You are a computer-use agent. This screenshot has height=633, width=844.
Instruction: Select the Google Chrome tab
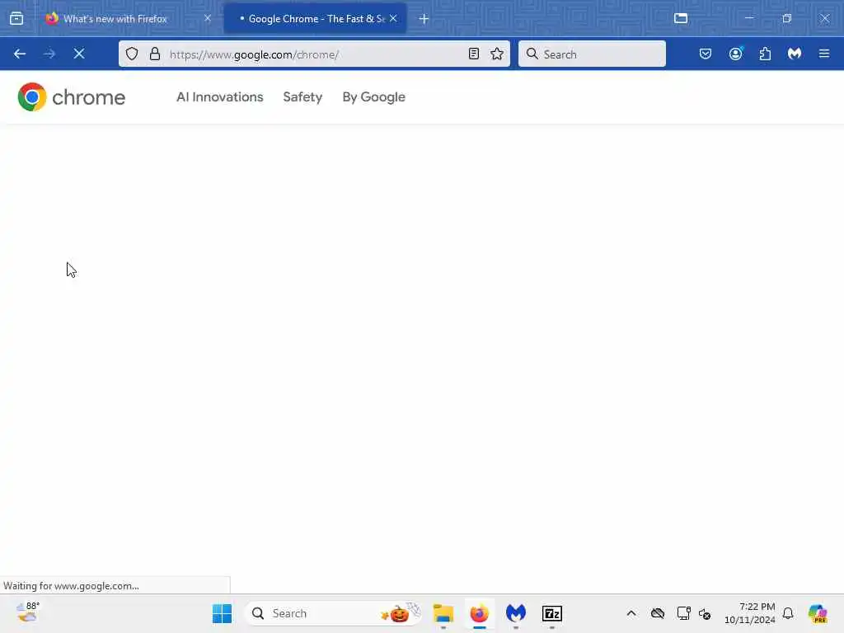(x=315, y=19)
